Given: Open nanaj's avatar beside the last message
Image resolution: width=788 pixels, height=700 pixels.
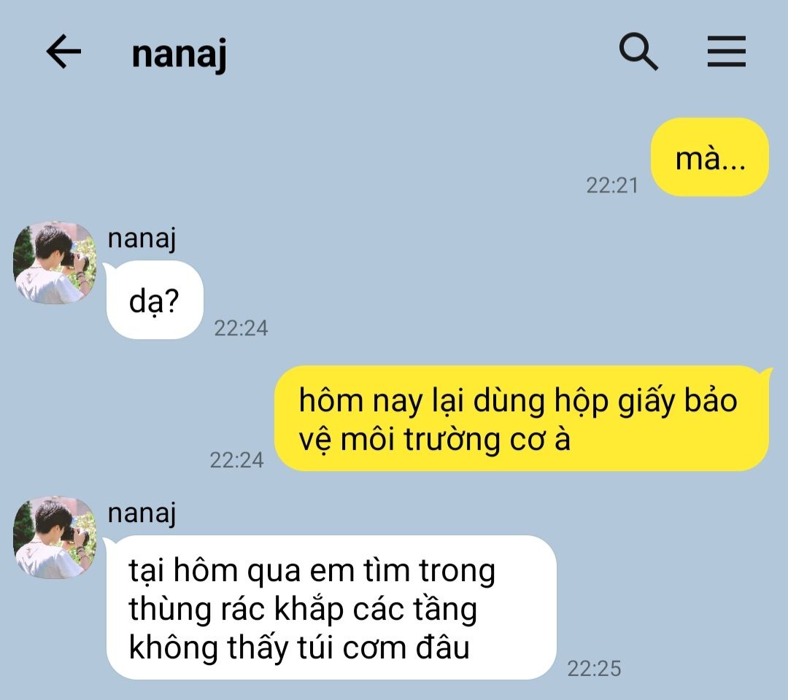Looking at the screenshot, I should pyautogui.click(x=54, y=538).
